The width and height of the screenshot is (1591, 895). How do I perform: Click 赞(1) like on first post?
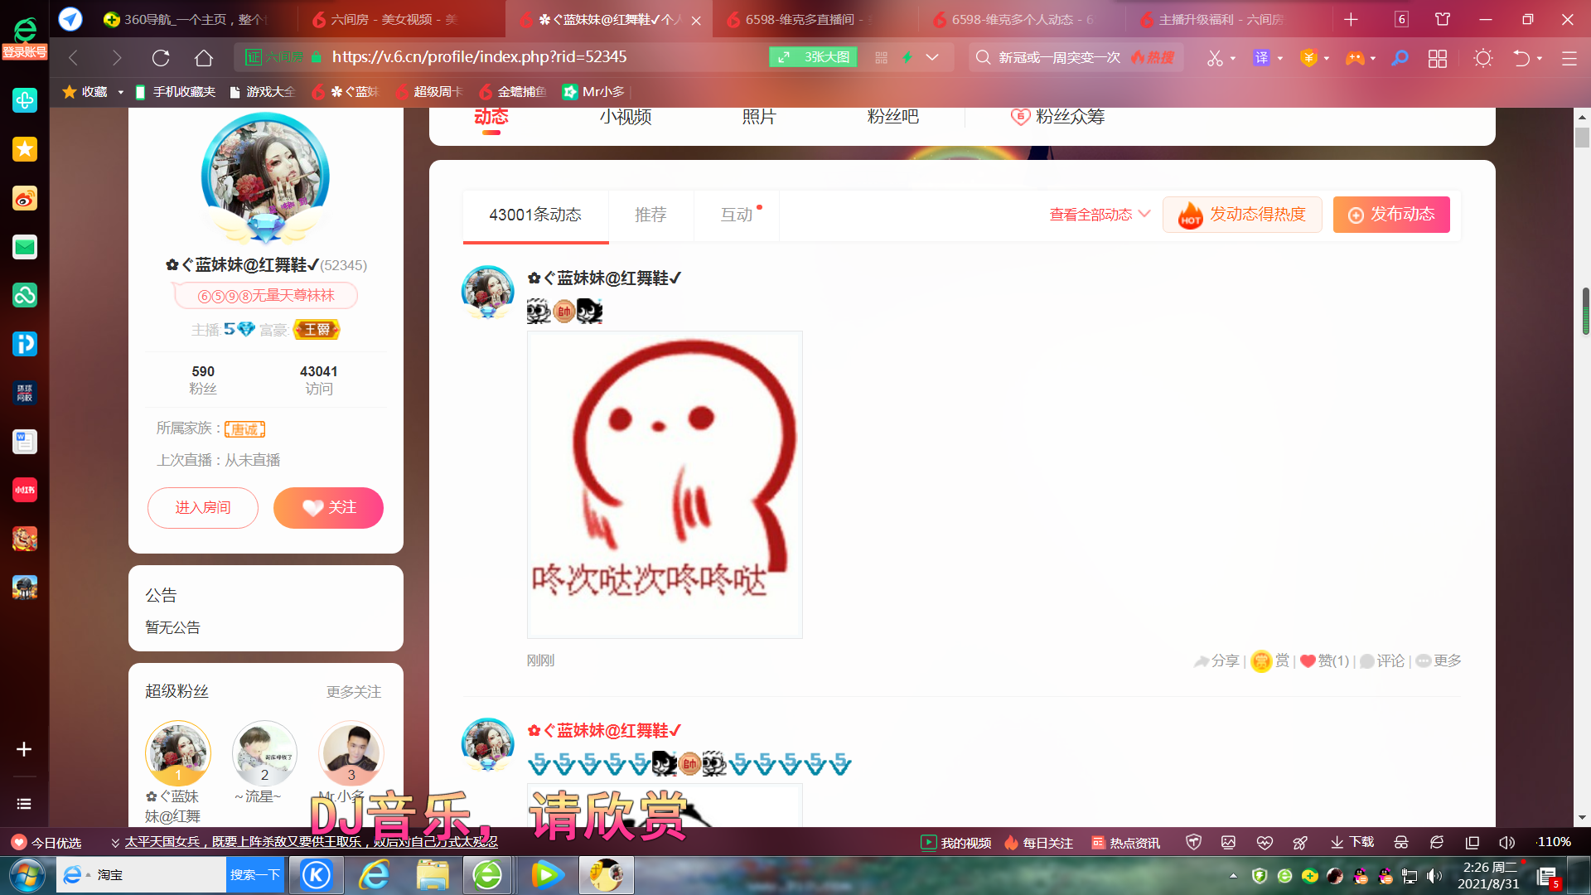tap(1324, 660)
